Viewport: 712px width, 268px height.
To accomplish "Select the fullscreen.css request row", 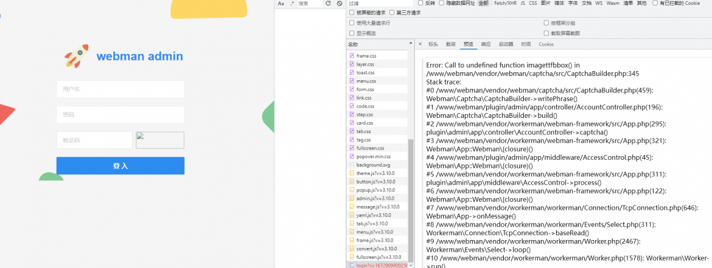I will (377, 148).
